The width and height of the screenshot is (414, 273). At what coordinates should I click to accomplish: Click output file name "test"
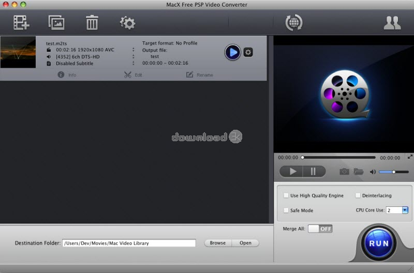point(155,56)
